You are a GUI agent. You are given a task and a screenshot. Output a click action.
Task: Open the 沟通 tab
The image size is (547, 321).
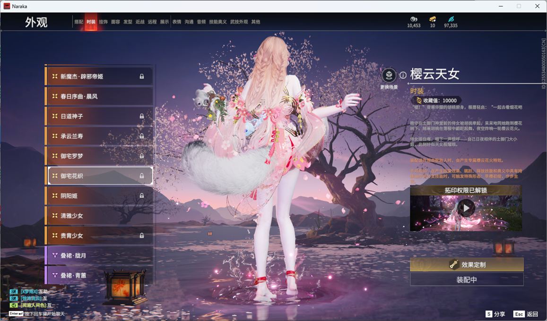tap(189, 22)
